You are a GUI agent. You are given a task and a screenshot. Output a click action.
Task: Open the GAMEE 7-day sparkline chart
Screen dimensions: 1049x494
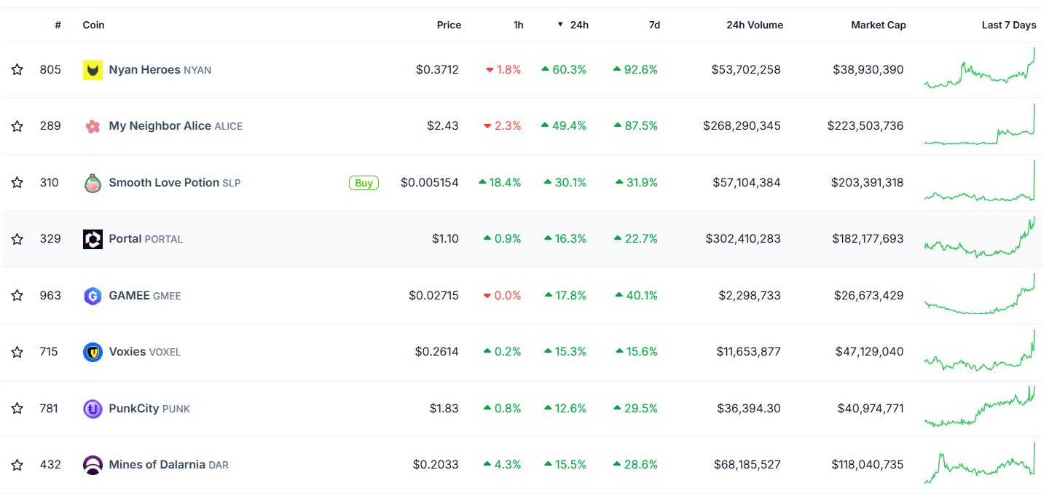pyautogui.click(x=980, y=295)
